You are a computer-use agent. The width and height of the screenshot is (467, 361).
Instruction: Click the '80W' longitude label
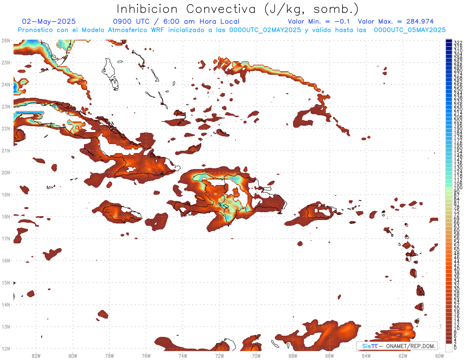click(72, 356)
